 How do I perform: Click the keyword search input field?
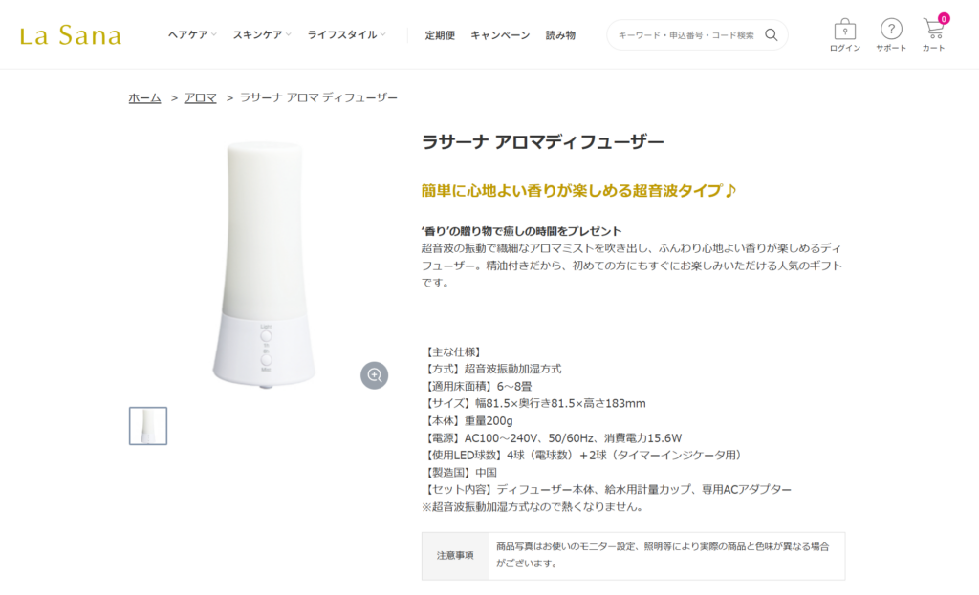(x=685, y=35)
